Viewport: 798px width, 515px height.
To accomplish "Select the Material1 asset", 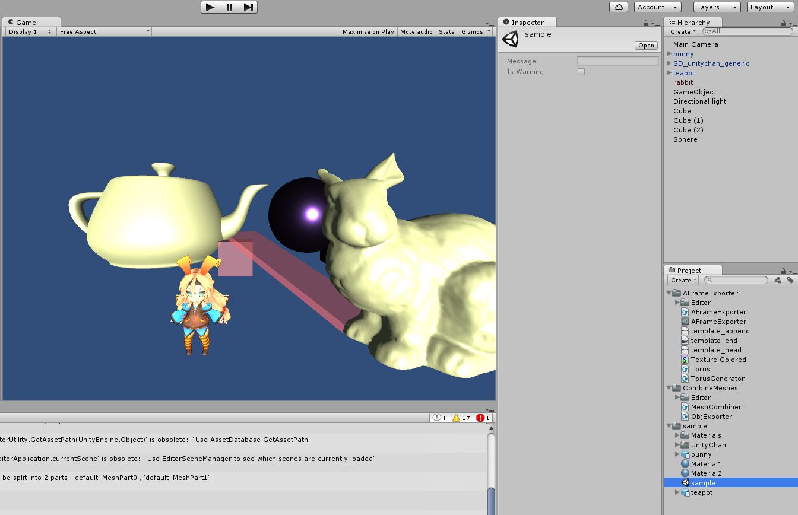I will [701, 464].
